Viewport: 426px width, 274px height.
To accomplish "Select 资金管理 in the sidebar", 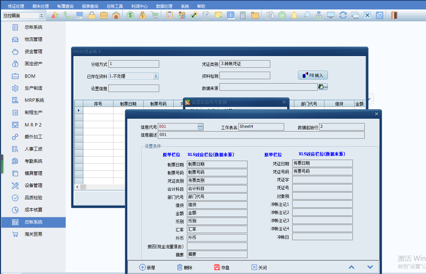I will (x=34, y=51).
